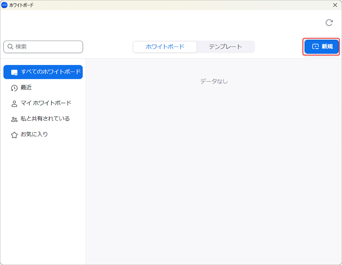The height and width of the screenshot is (265, 342).
Task: Click the 最近 clock icon
Action: tap(14, 88)
